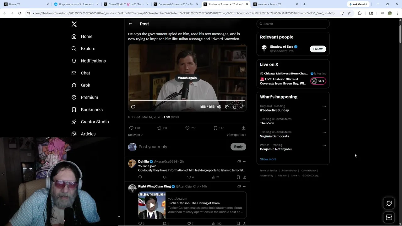
Task: Mute the video volume
Action: tap(219, 107)
